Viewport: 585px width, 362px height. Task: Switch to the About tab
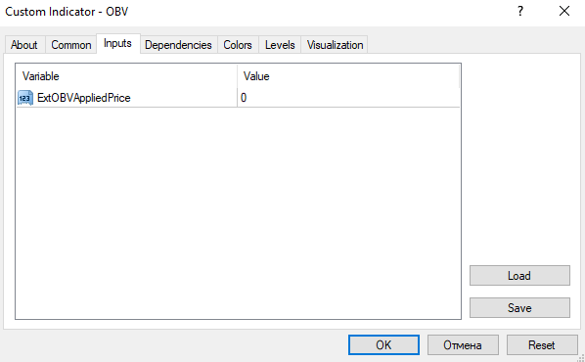tap(24, 45)
